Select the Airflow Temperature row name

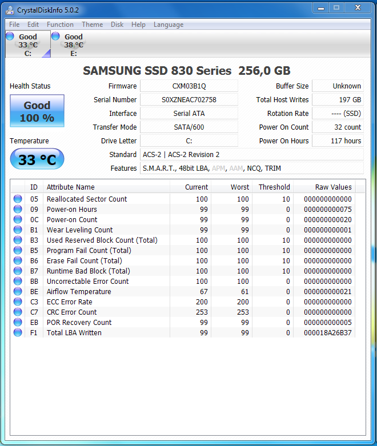pyautogui.click(x=79, y=291)
